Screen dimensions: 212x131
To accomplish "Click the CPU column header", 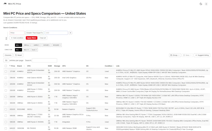I will pyautogui.click(x=29, y=66).
